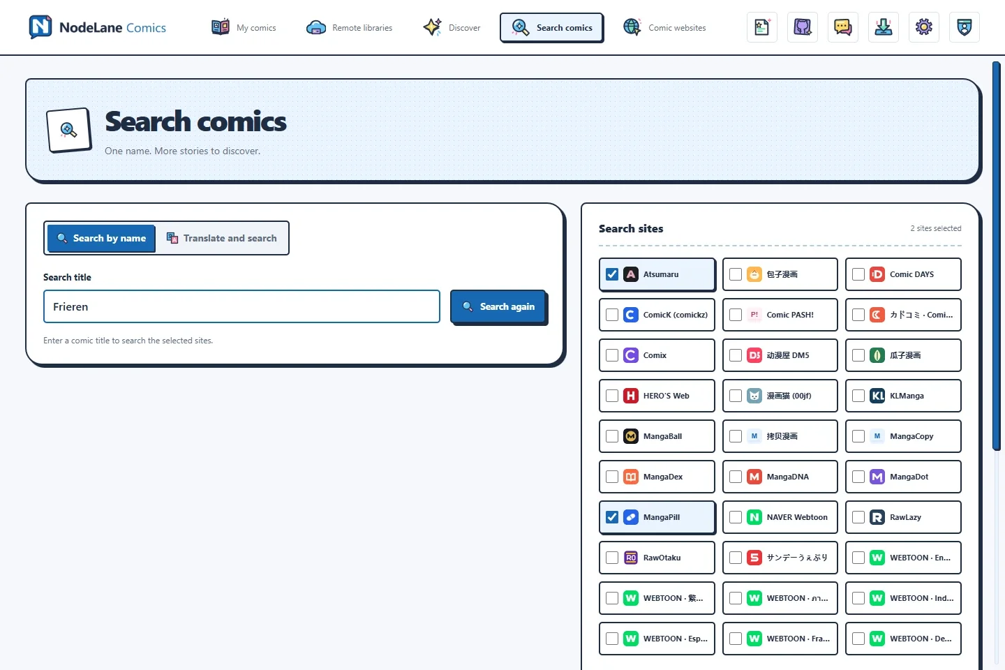
Task: Open the My comics tab
Action: point(244,27)
